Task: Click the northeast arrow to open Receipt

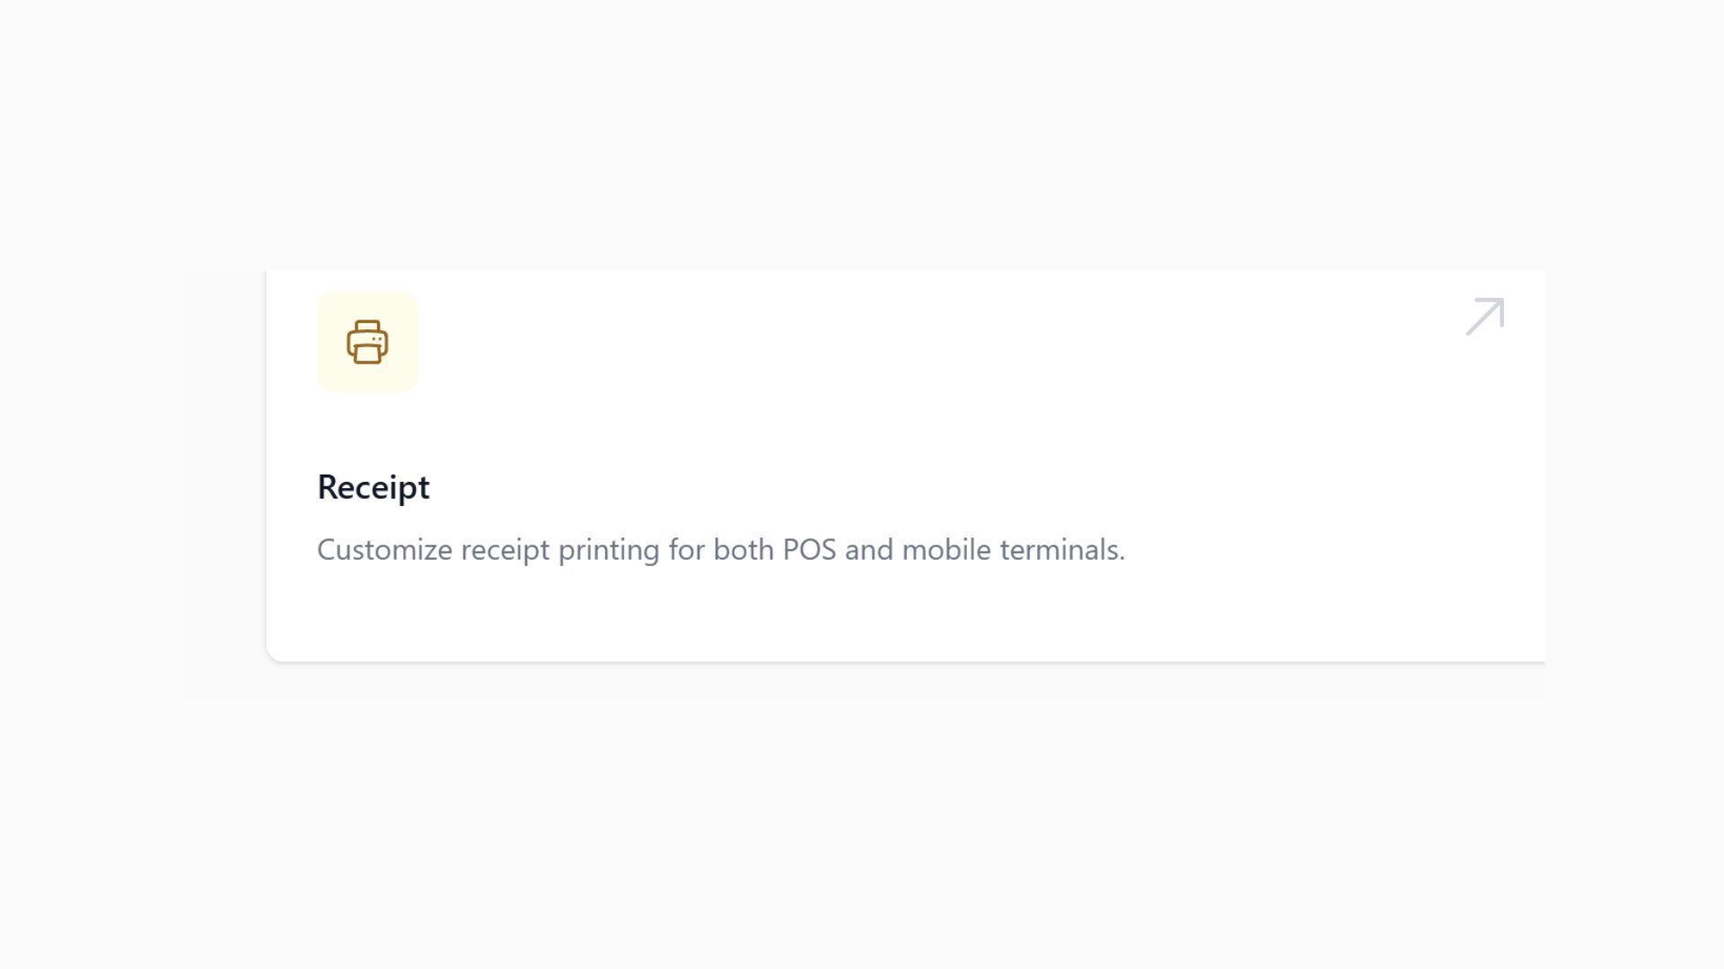Action: click(x=1483, y=316)
